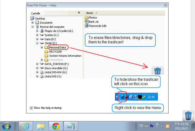Open the Windows Start menu orb
This screenshot has width=195, height=131.
7,125
